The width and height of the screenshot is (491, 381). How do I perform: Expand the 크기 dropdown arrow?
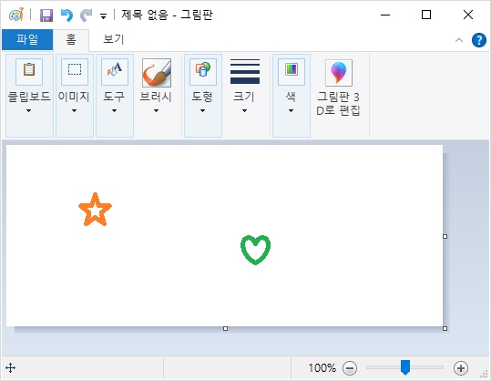point(244,110)
